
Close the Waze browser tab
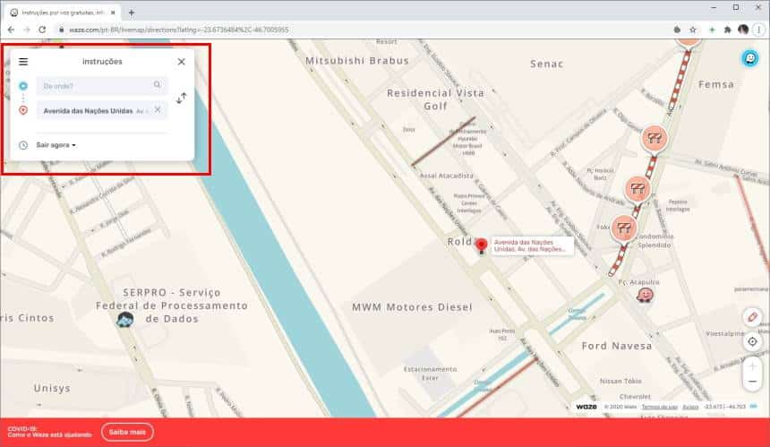click(113, 13)
